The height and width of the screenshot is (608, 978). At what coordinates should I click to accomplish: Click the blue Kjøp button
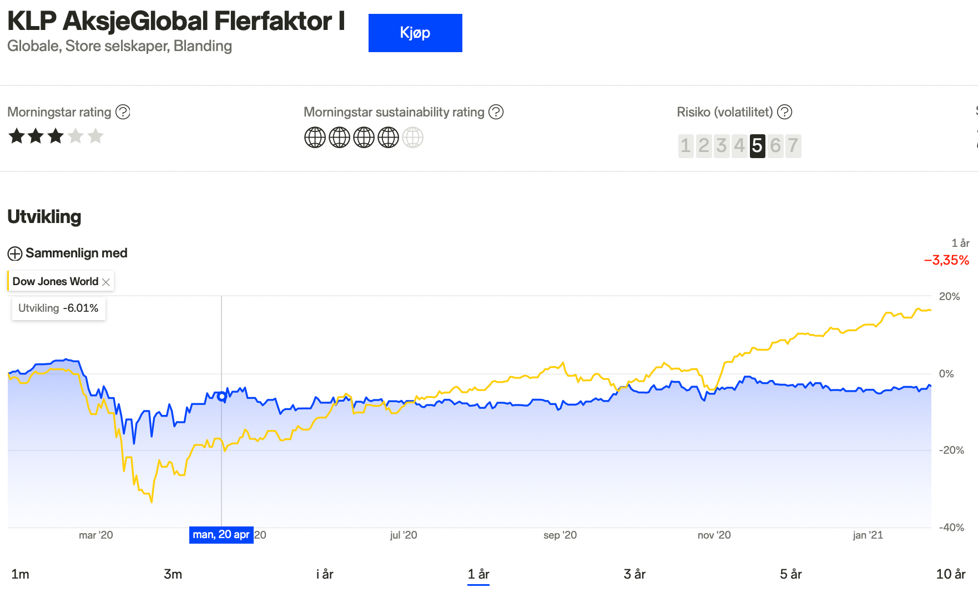tap(415, 33)
